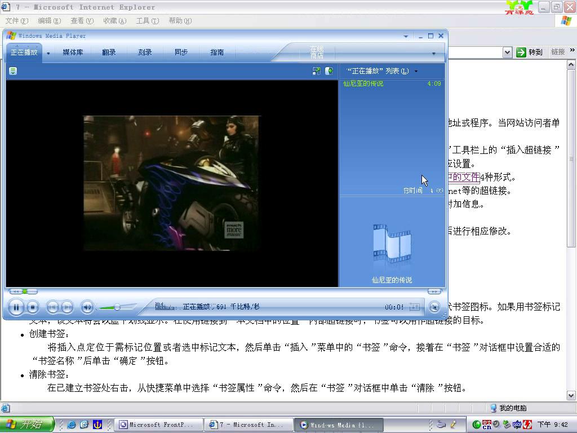Click the green circular tray icon

(476, 425)
